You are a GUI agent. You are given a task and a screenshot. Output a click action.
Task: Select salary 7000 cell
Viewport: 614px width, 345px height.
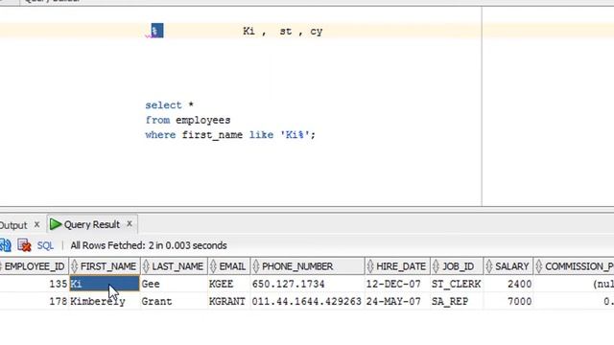[x=508, y=302]
